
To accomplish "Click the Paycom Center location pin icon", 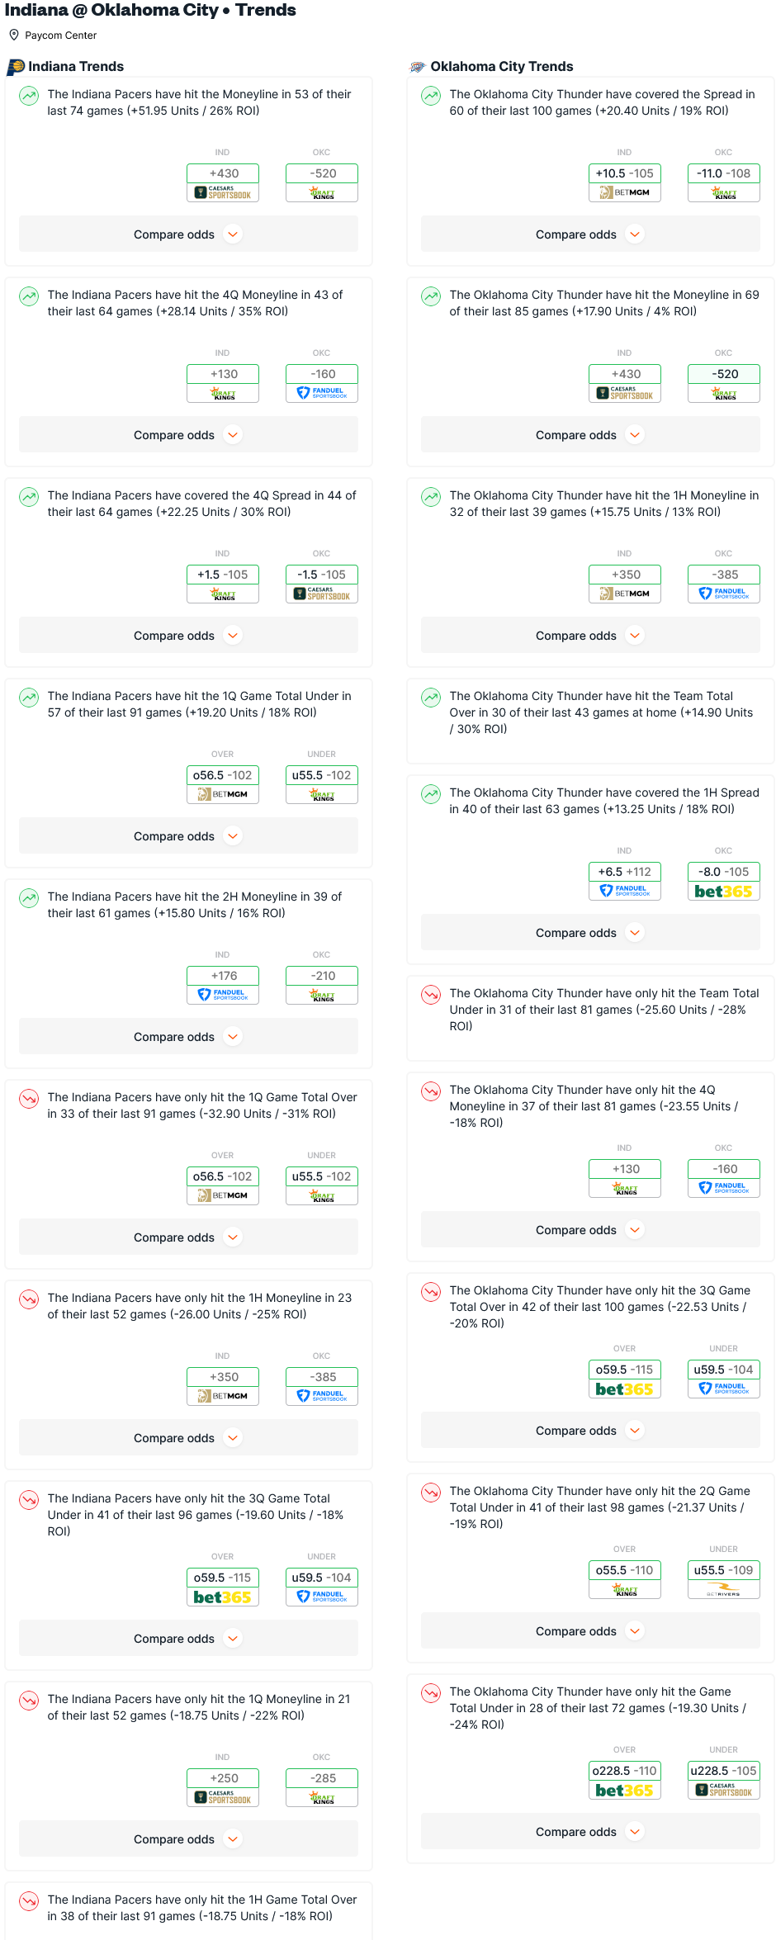I will [x=14, y=35].
